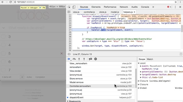Click step over icon in page overlay
This screenshot has height=102, width=183.
click(44, 8)
